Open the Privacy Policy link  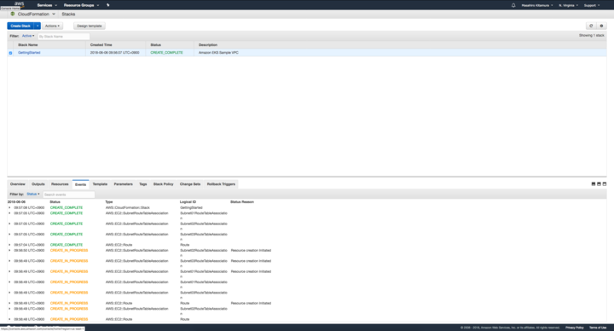pos(575,328)
